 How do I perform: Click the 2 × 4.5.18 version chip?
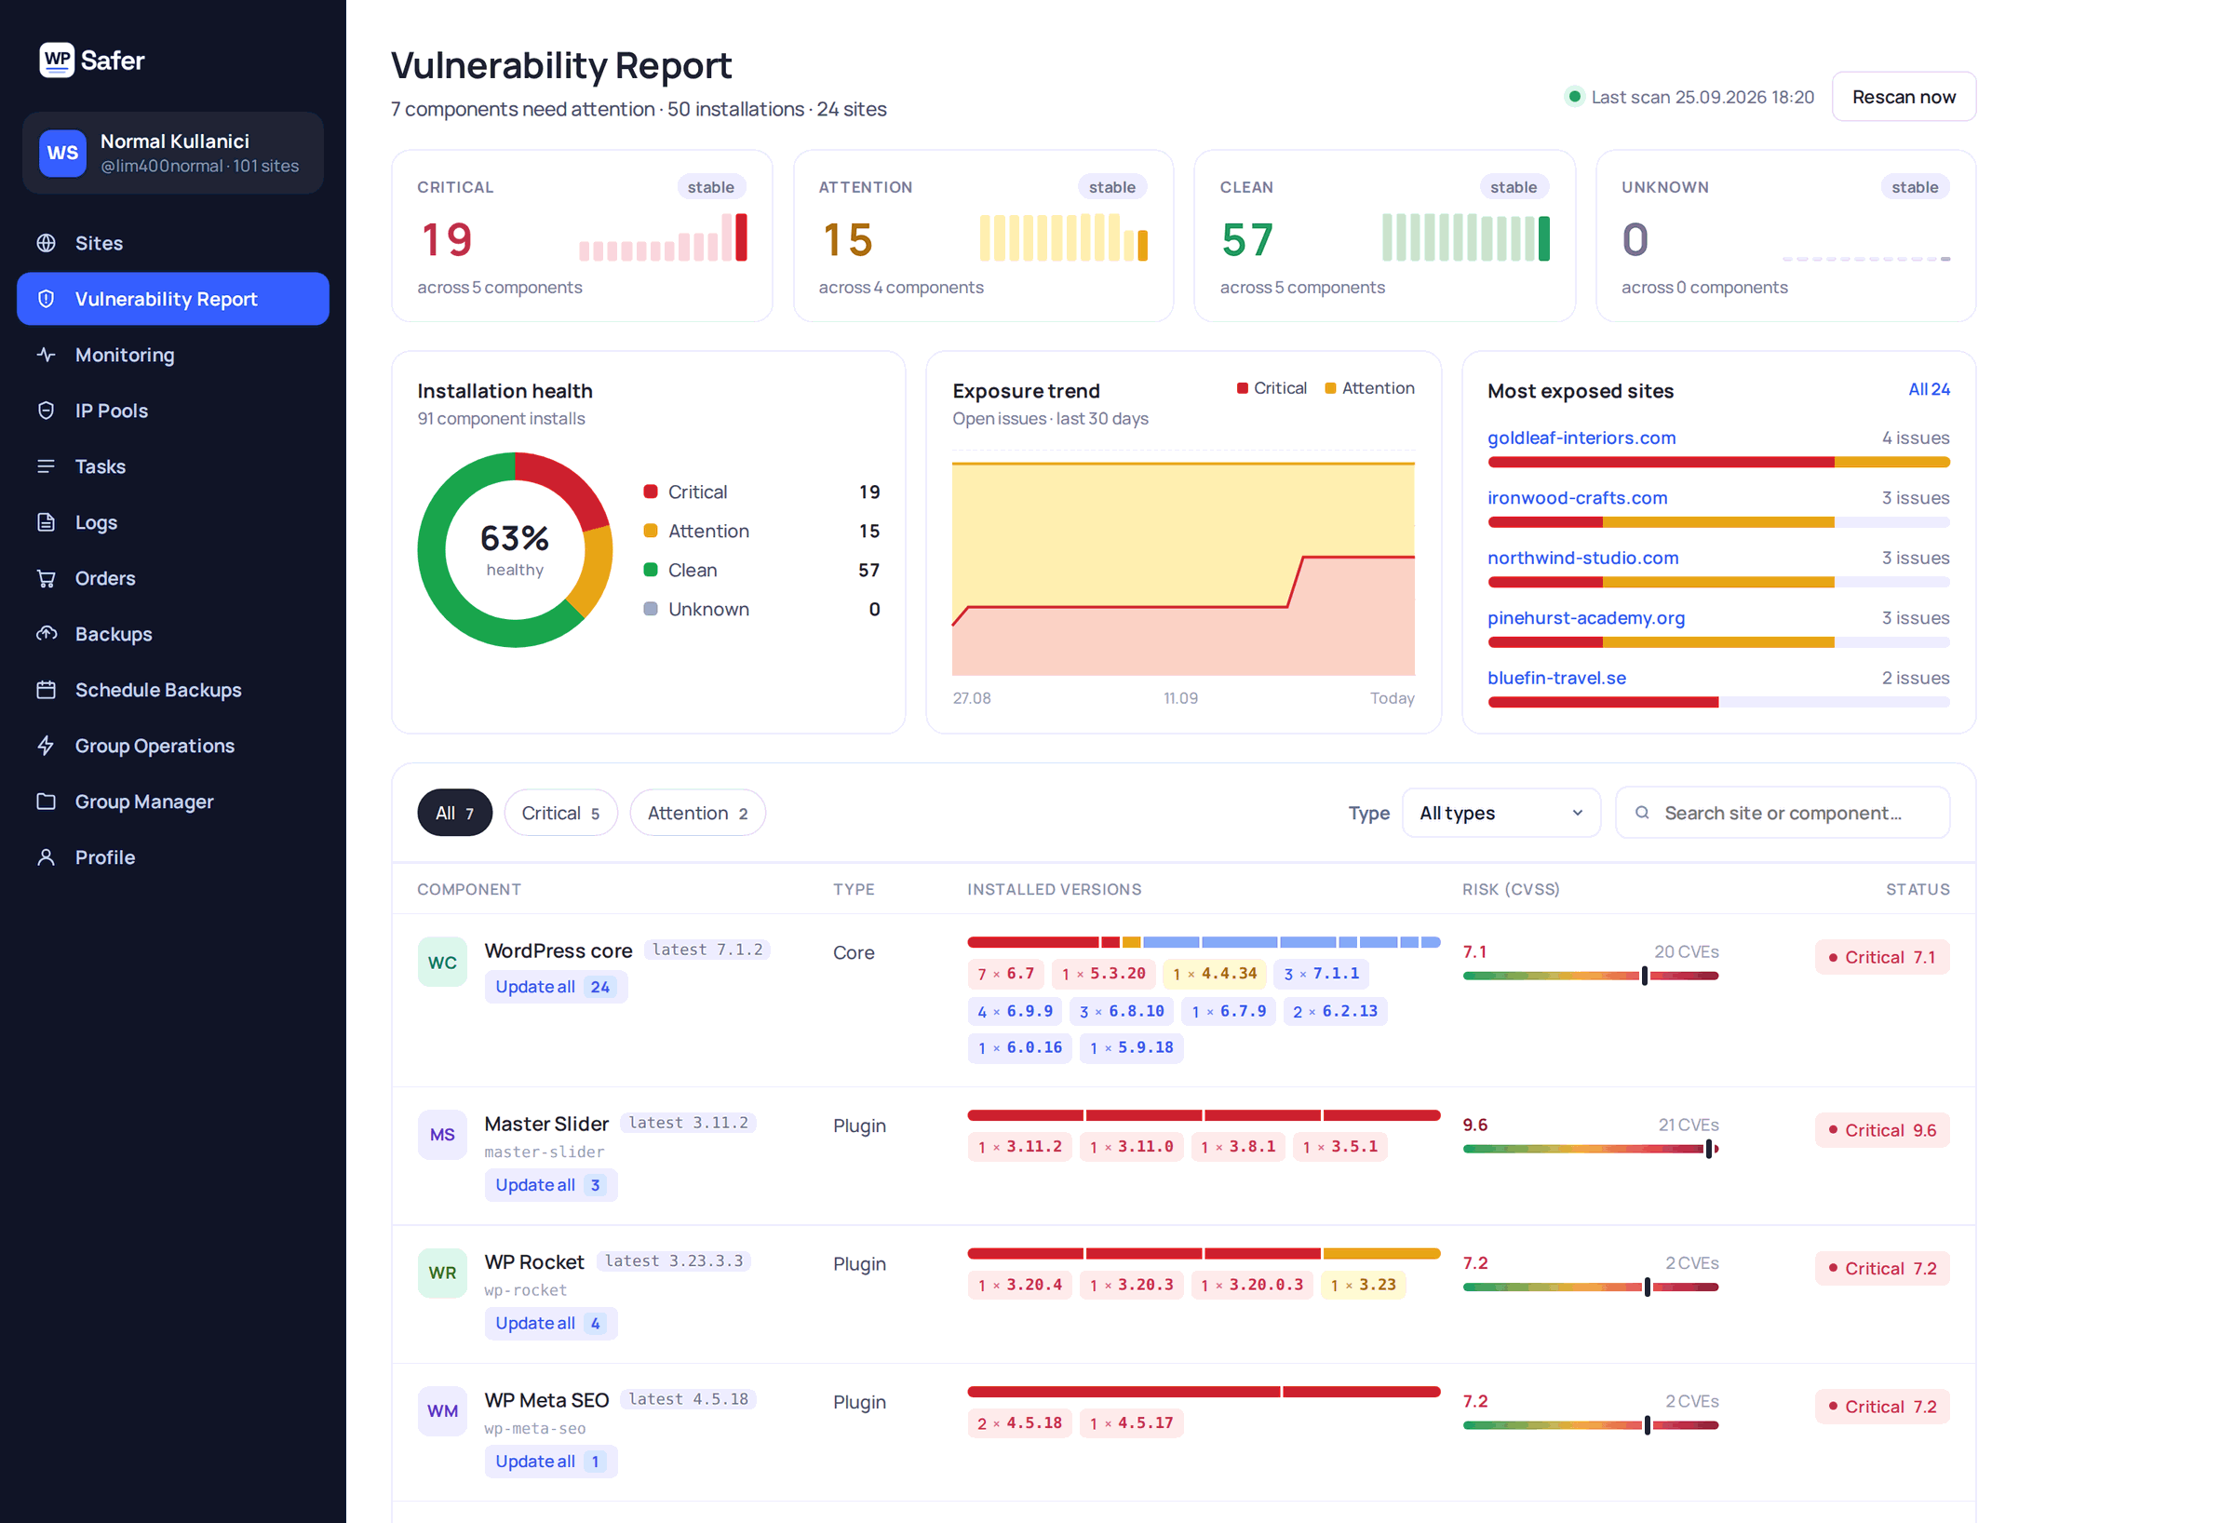[x=1019, y=1424]
